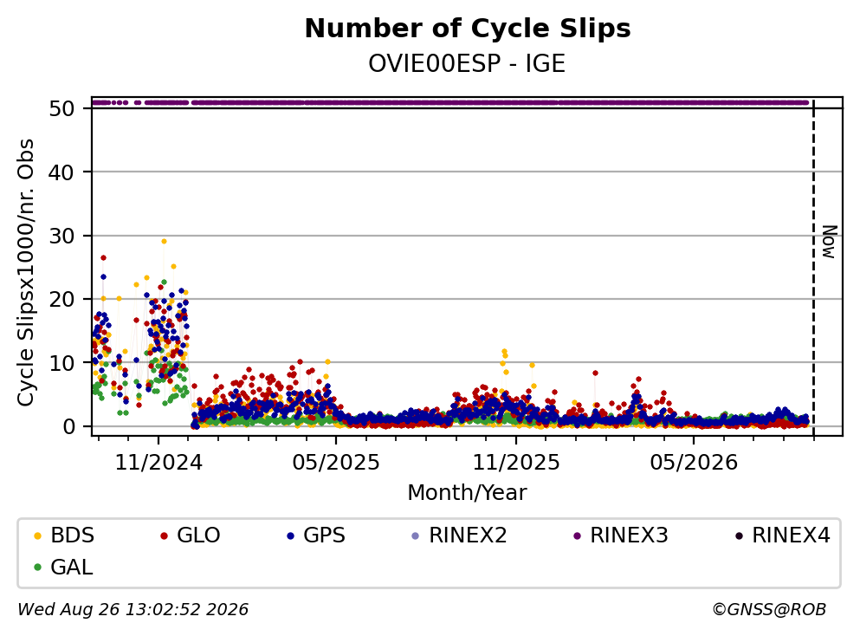This screenshot has width=860, height=636.
Task: Click the 'Number of Cycle Slips' title
Action: coord(468,29)
